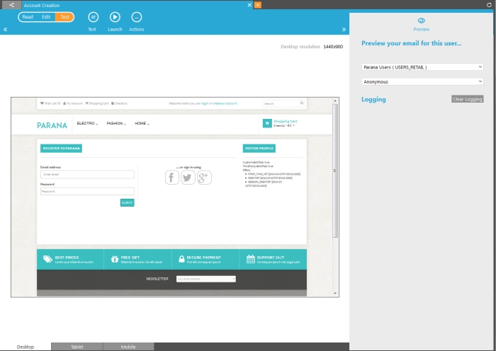Click the Test toolbar icon
Screen dimensions: 496x351
tap(93, 17)
